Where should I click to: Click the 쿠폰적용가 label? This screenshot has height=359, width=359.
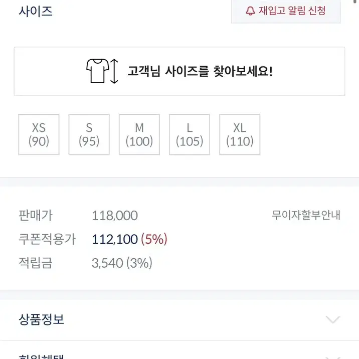point(47,239)
